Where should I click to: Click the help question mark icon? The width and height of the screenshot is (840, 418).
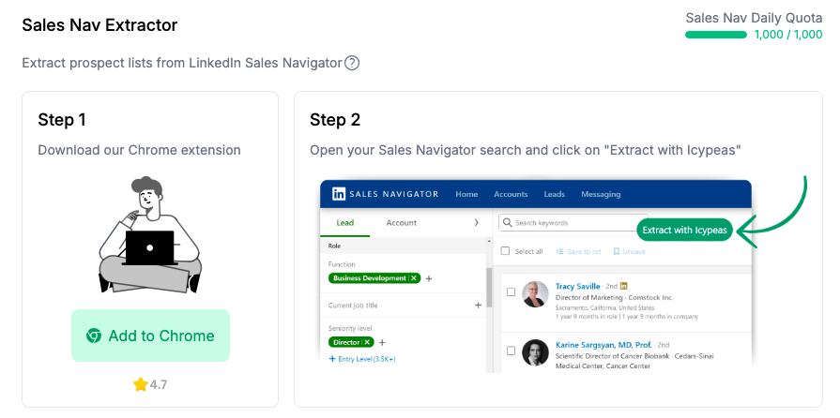[x=352, y=63]
